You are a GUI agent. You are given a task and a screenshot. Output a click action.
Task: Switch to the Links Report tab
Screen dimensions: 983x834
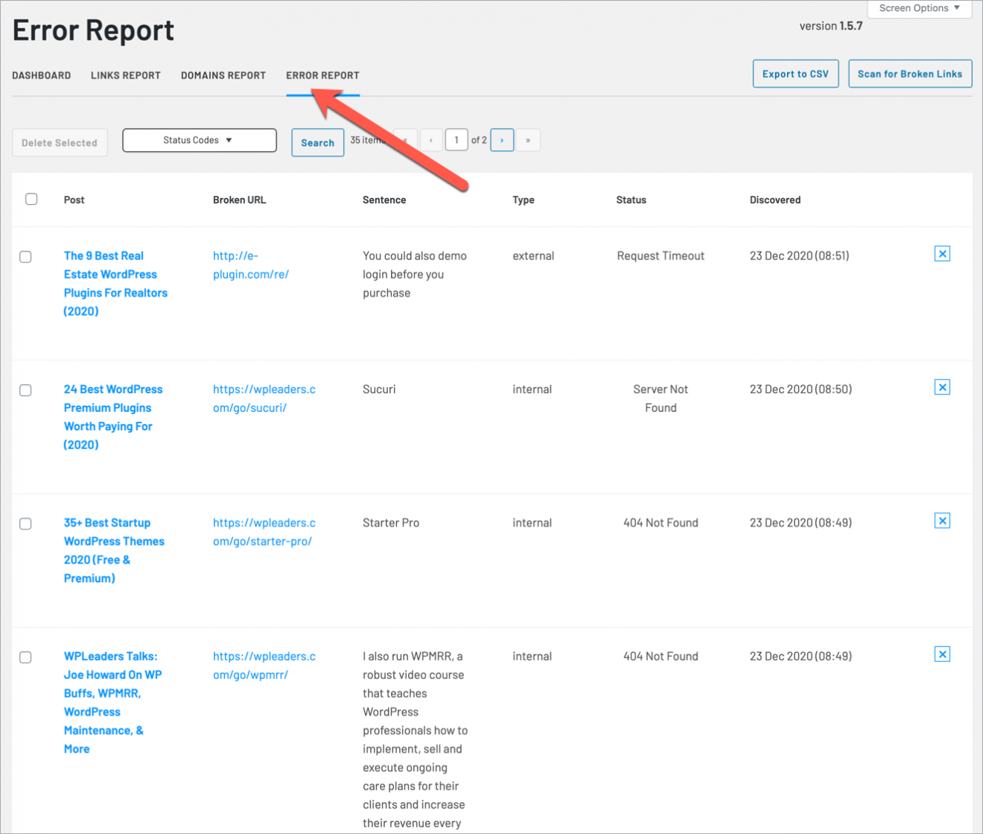[x=125, y=75]
